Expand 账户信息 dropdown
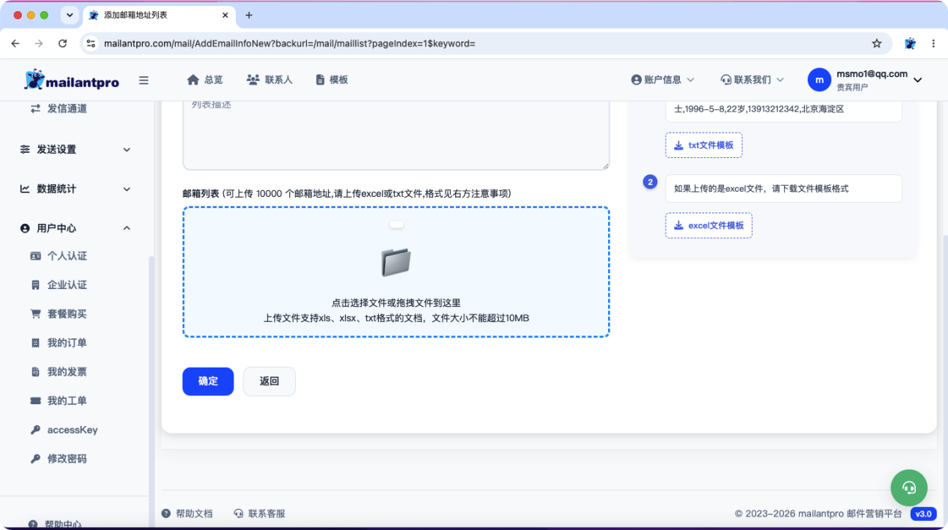The width and height of the screenshot is (948, 530). (x=663, y=80)
